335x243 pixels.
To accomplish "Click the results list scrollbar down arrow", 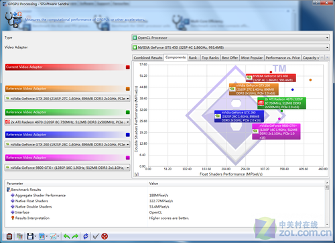I will pos(327,224).
